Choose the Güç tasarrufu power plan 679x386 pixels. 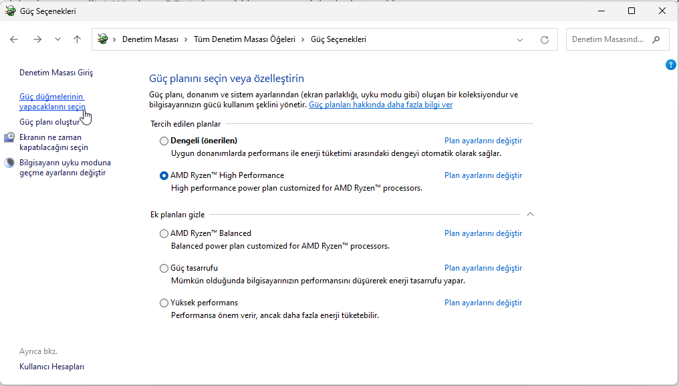pos(164,268)
